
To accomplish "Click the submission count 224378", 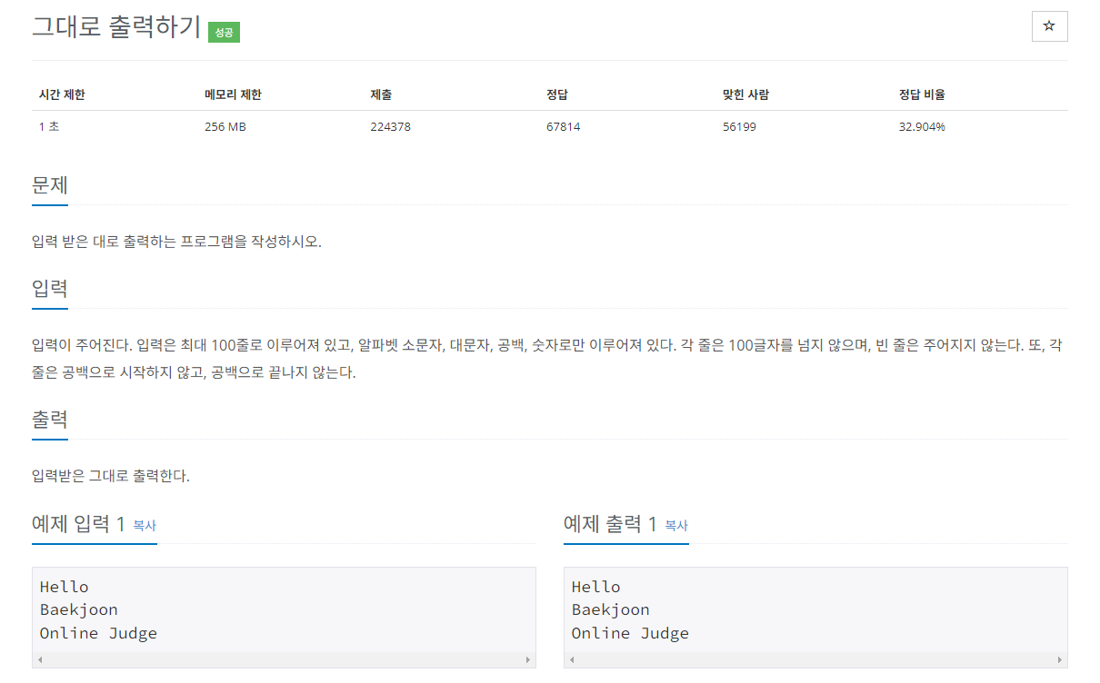I will coord(391,126).
